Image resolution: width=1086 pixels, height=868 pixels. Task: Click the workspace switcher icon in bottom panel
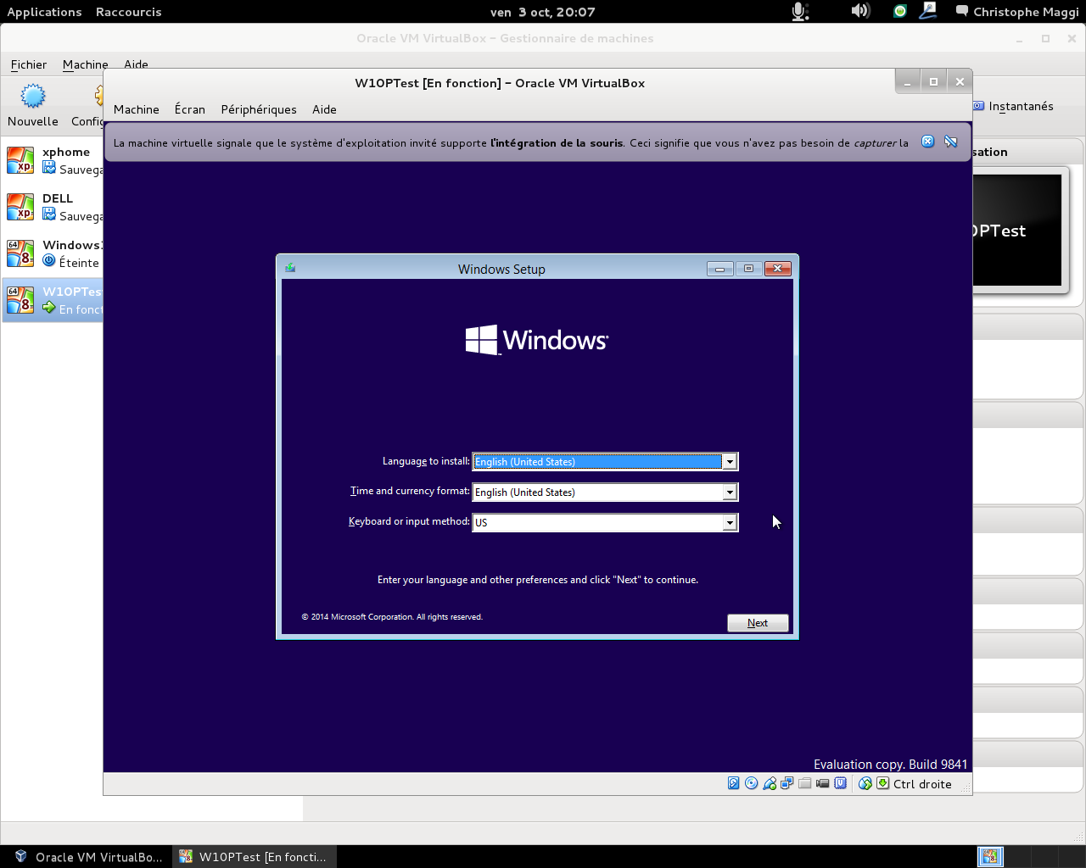990,856
